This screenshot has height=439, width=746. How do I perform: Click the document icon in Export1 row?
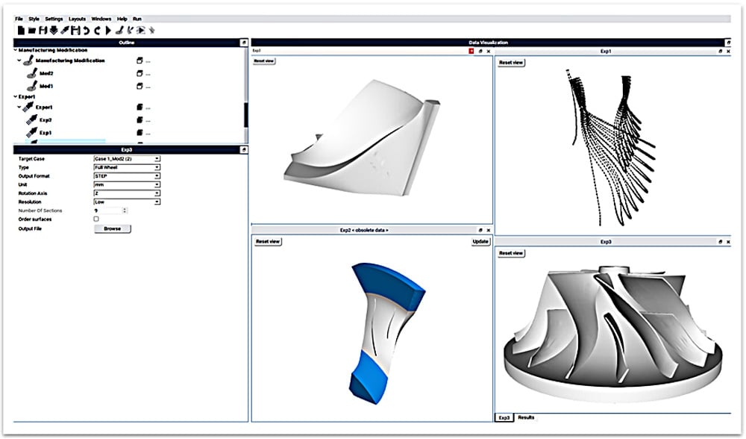[x=140, y=107]
